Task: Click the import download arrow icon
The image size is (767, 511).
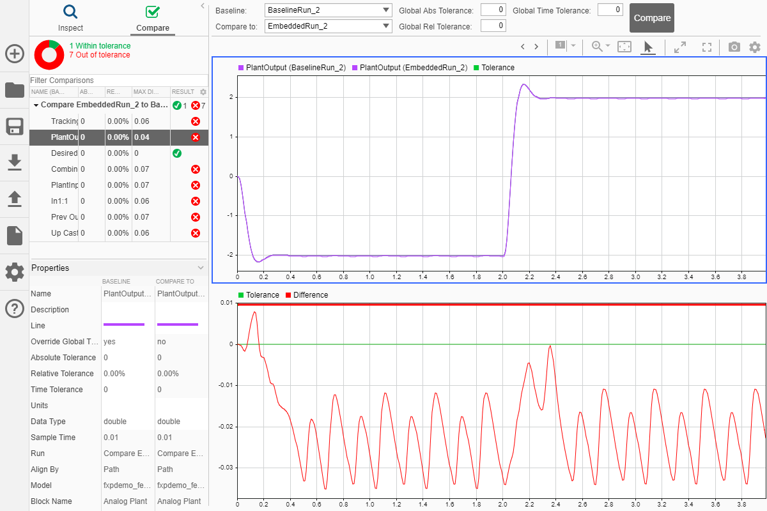Action: (x=14, y=163)
